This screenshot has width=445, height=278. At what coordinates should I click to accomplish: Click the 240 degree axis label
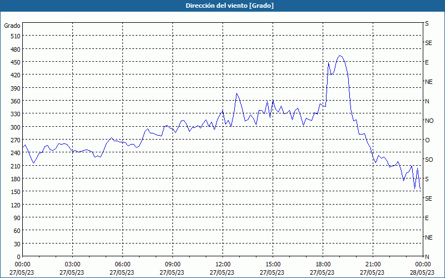click(16, 153)
